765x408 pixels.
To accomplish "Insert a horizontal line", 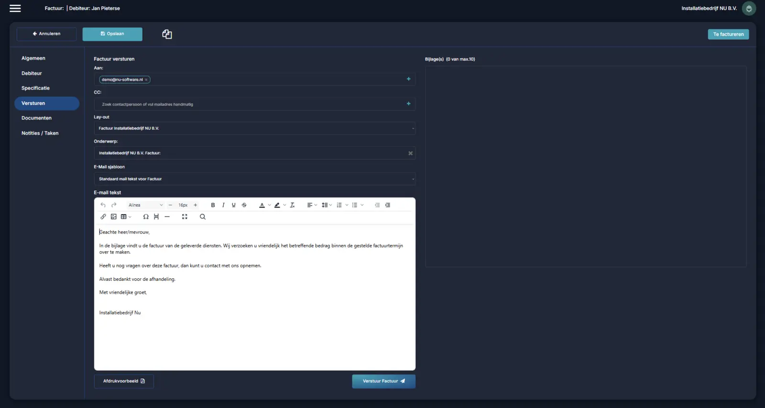I will point(167,217).
